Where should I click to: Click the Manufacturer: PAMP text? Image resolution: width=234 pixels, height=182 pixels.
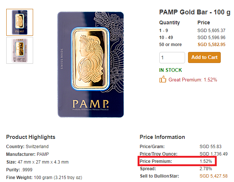(x=27, y=154)
